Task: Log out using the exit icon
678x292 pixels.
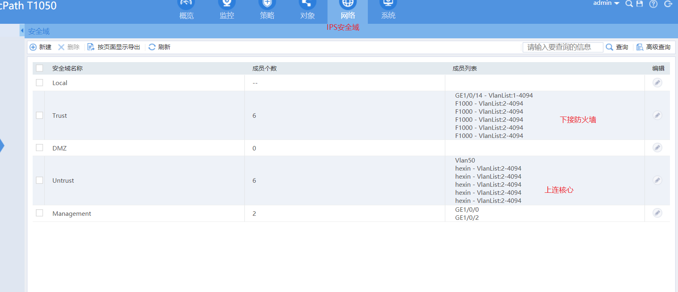Action: click(668, 4)
